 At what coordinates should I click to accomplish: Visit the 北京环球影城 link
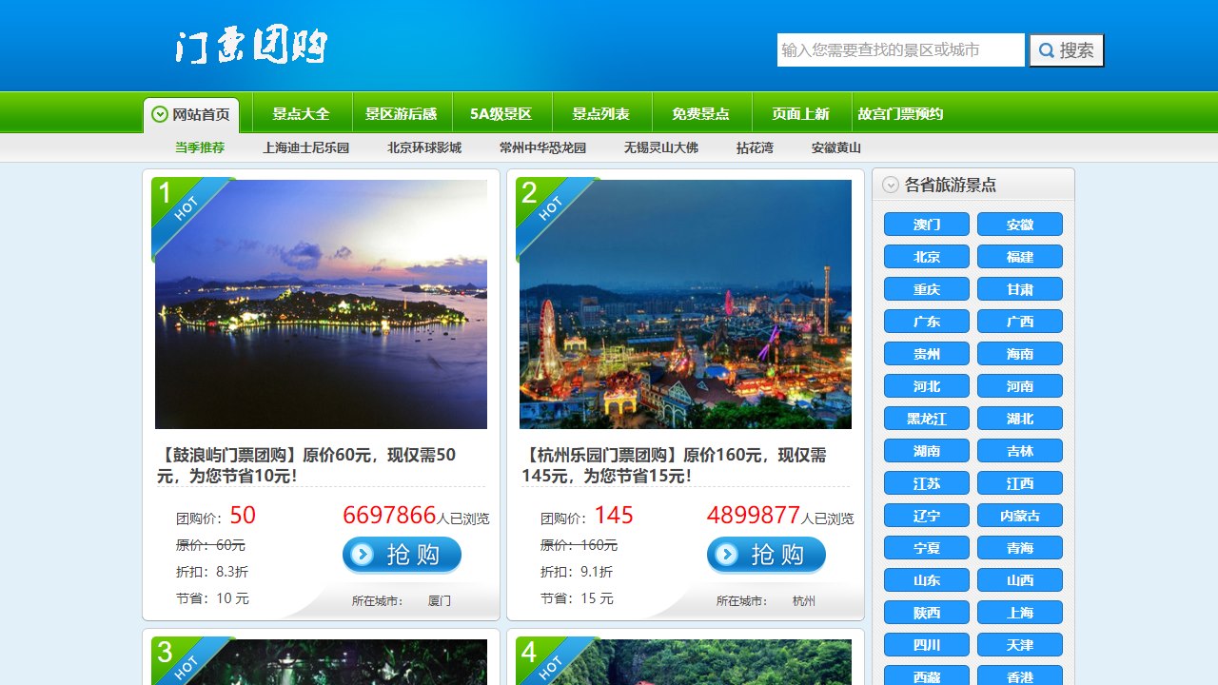424,148
